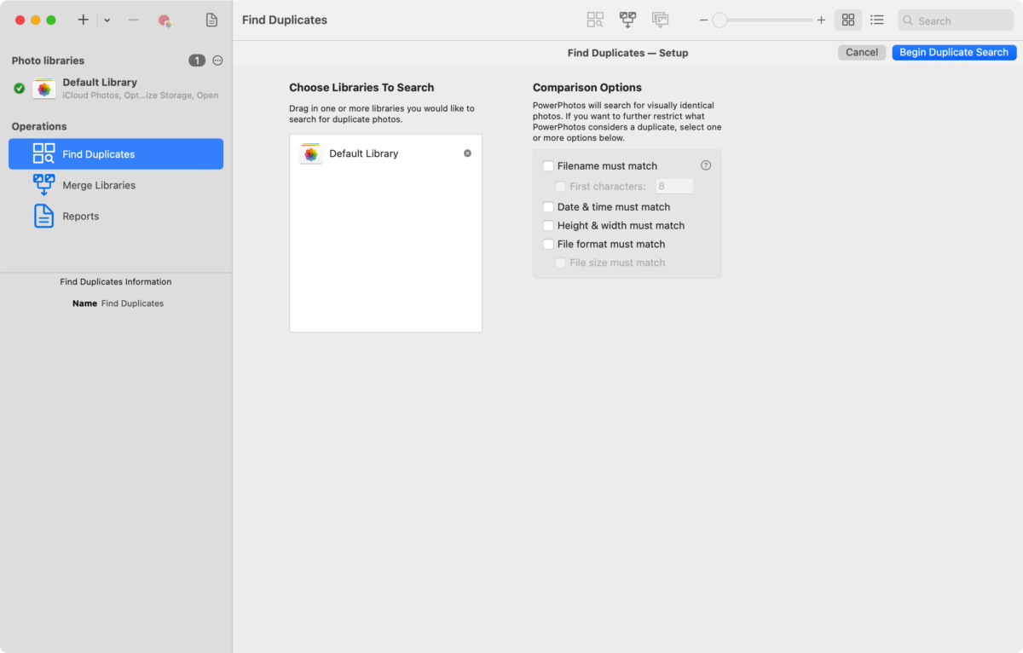Select the Find Duplicates operation
This screenshot has width=1023, height=653.
click(116, 154)
